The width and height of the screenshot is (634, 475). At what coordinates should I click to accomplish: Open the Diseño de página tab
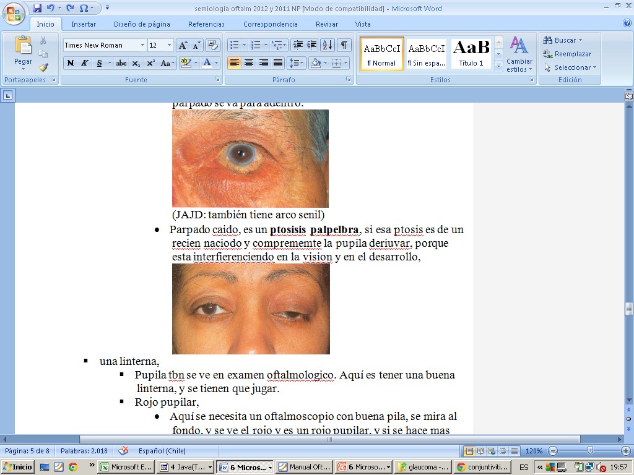pos(142,24)
